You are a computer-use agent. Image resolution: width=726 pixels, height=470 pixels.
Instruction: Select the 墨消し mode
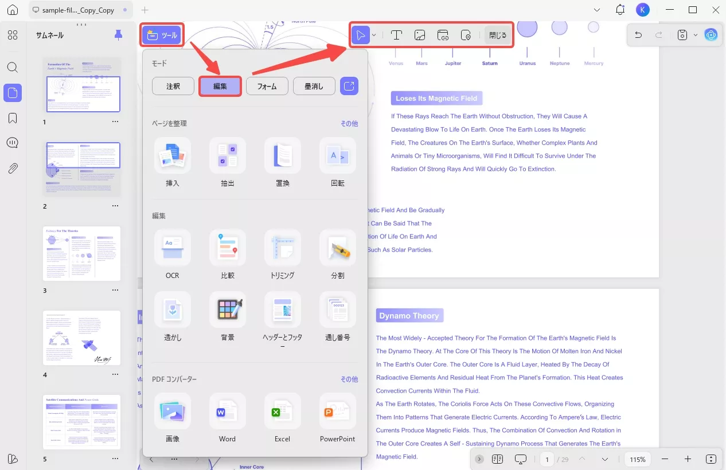(x=314, y=87)
